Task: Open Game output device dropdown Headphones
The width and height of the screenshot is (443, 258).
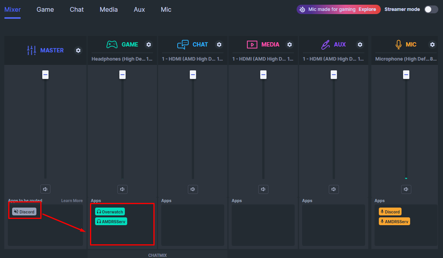Action: pos(122,59)
